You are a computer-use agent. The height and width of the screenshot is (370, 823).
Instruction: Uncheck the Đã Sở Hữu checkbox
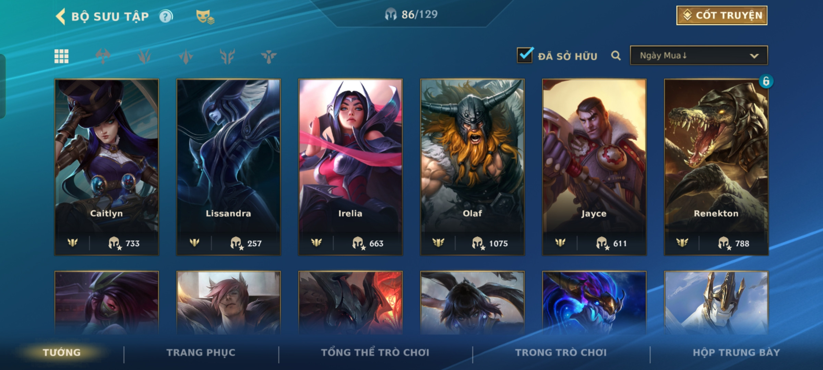coord(525,55)
